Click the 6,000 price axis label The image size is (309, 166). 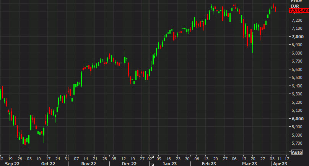[x=298, y=119]
